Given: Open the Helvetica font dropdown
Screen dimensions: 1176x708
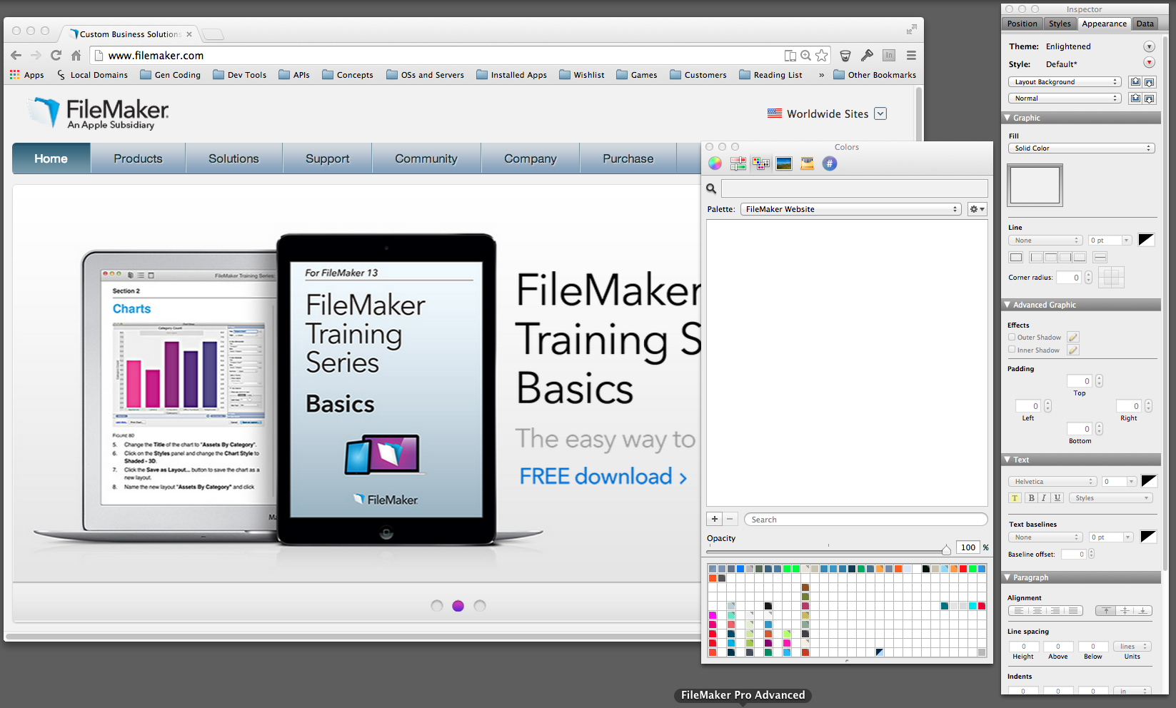Looking at the screenshot, I should [x=1052, y=482].
